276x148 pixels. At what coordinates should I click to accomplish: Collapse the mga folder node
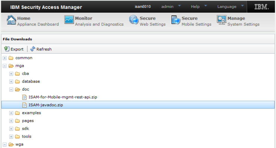point(5,66)
